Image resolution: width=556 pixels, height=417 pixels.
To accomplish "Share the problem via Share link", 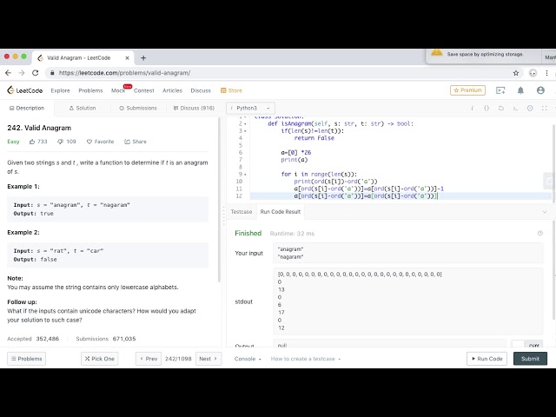I will point(136,142).
